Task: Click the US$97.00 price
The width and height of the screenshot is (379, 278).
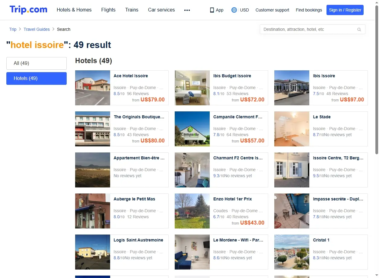Action: (x=352, y=100)
